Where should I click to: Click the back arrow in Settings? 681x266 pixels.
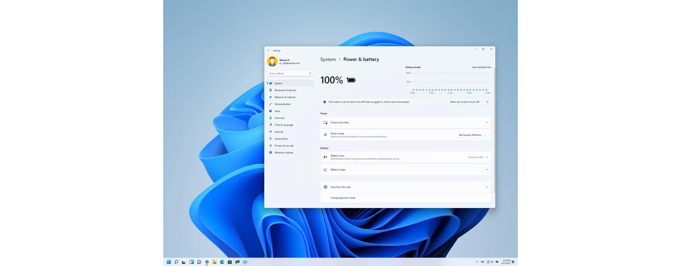pyautogui.click(x=268, y=50)
